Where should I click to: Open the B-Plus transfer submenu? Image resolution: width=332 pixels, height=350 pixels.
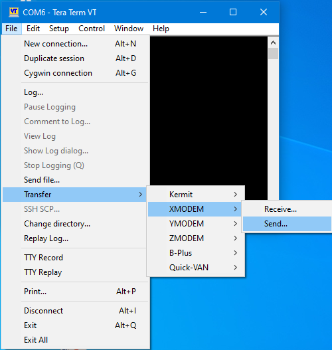(x=196, y=253)
